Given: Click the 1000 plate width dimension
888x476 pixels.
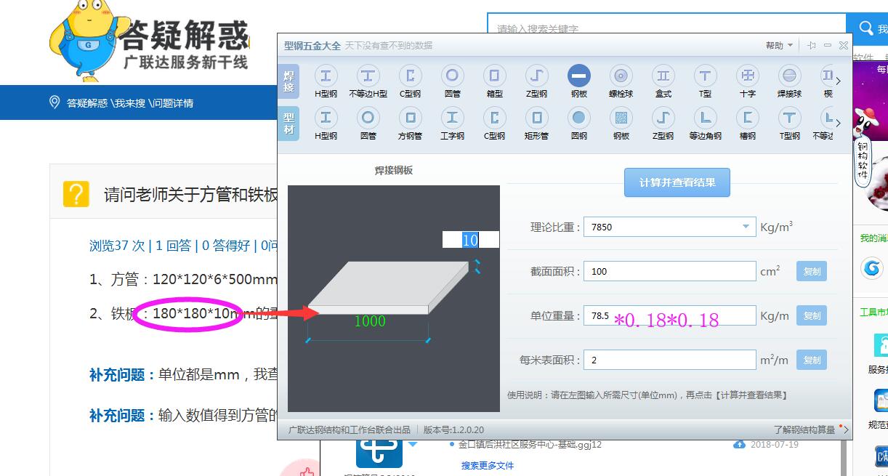Looking at the screenshot, I should click(369, 321).
